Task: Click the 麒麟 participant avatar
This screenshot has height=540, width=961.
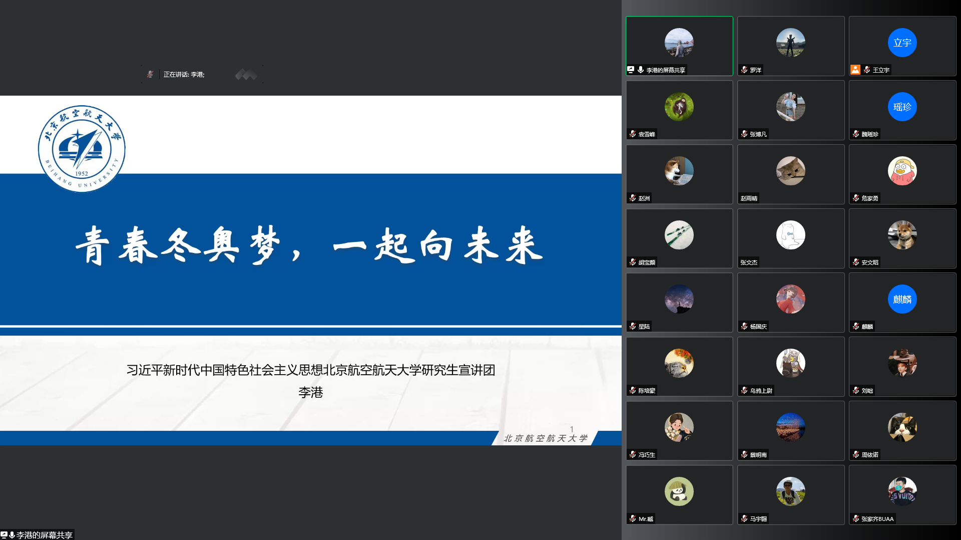Action: pyautogui.click(x=902, y=299)
